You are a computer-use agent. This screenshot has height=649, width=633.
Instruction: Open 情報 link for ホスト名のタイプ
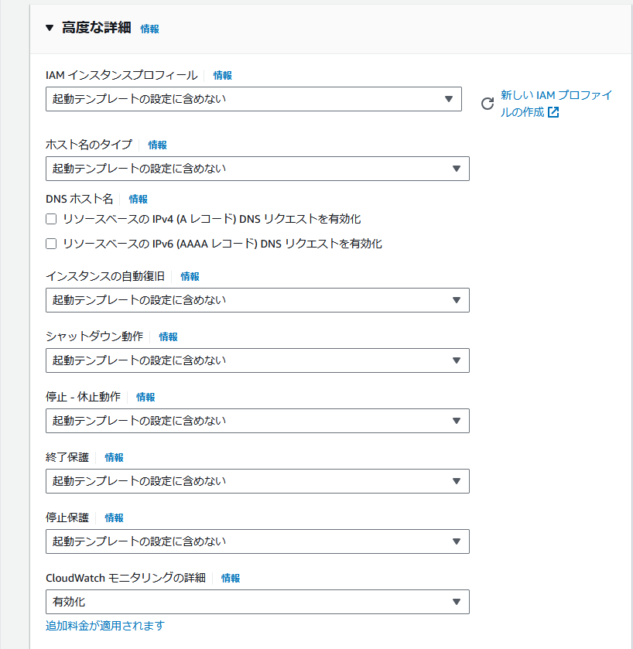coord(157,145)
